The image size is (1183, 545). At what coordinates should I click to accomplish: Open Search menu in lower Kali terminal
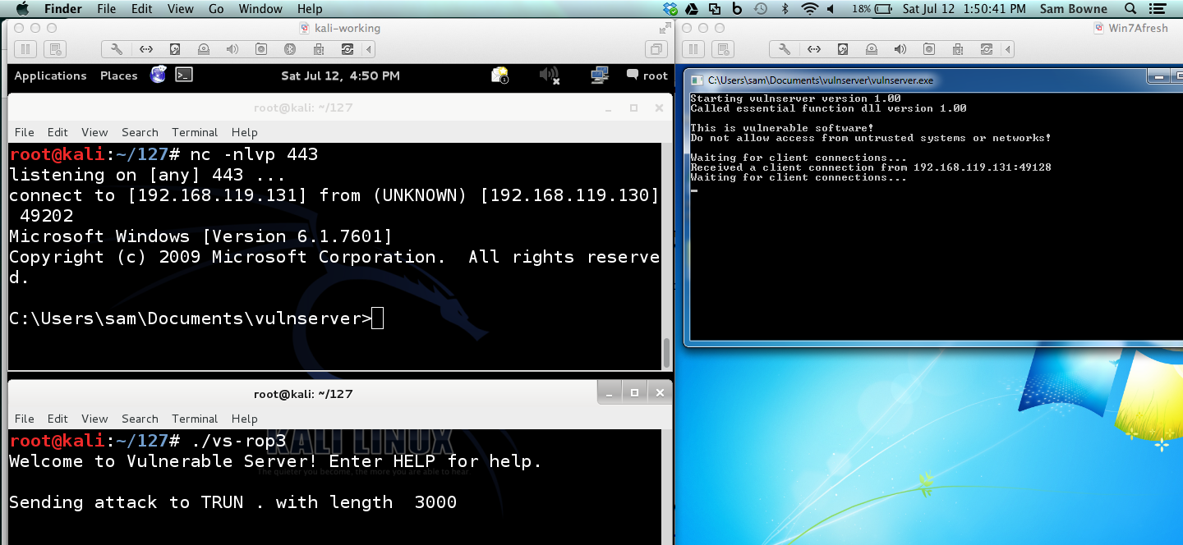[x=140, y=419]
